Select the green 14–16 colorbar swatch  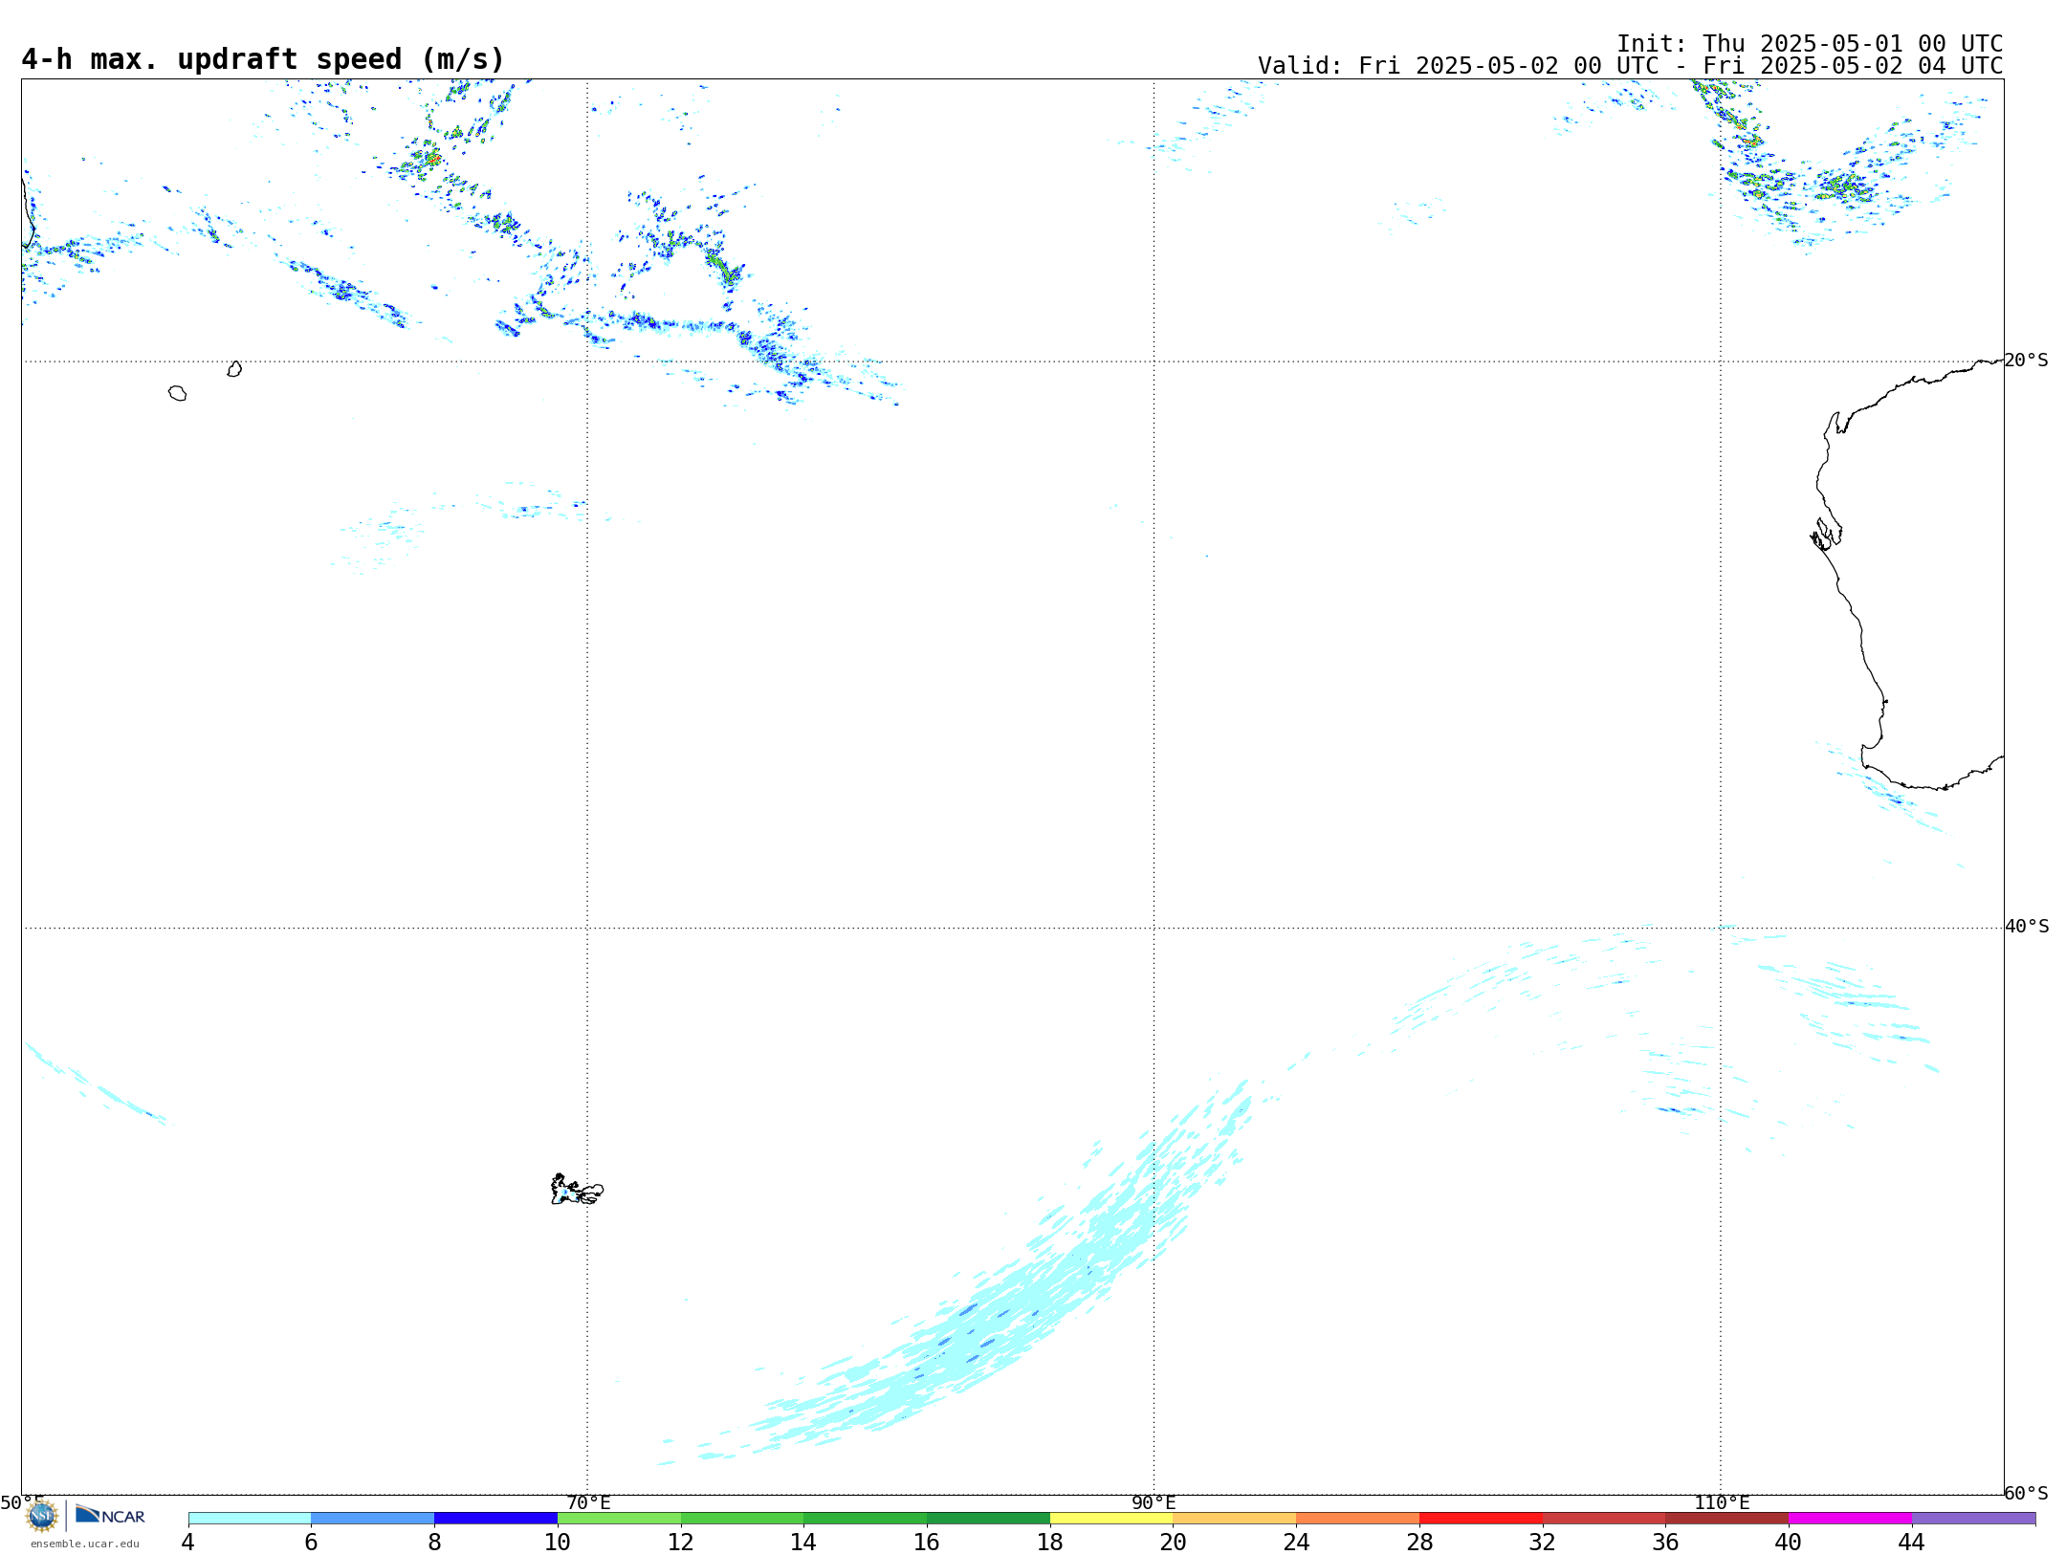(x=866, y=1518)
